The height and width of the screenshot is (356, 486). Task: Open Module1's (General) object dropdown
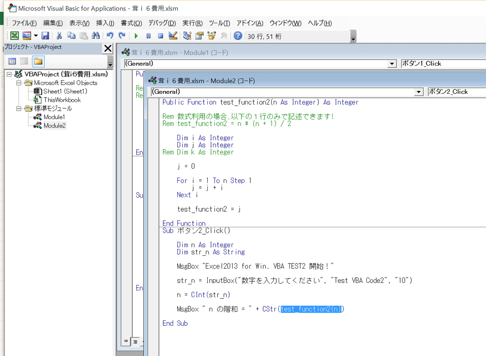click(x=392, y=64)
